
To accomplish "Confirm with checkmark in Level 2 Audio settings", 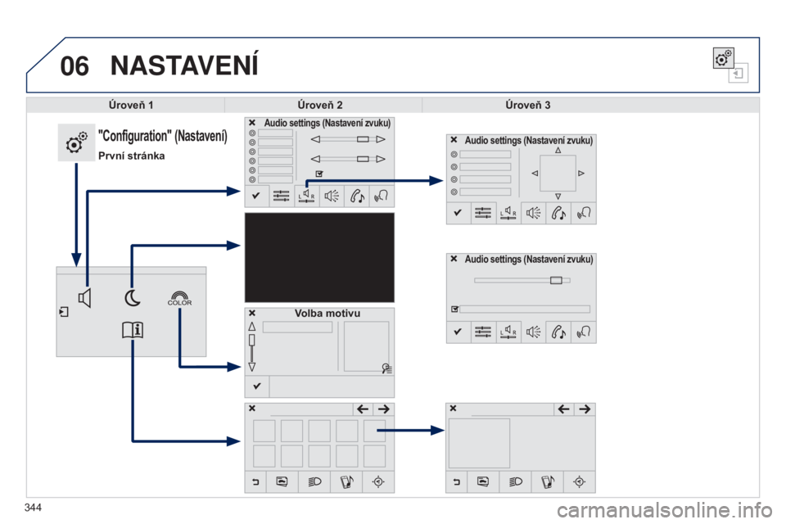I will coord(256,196).
